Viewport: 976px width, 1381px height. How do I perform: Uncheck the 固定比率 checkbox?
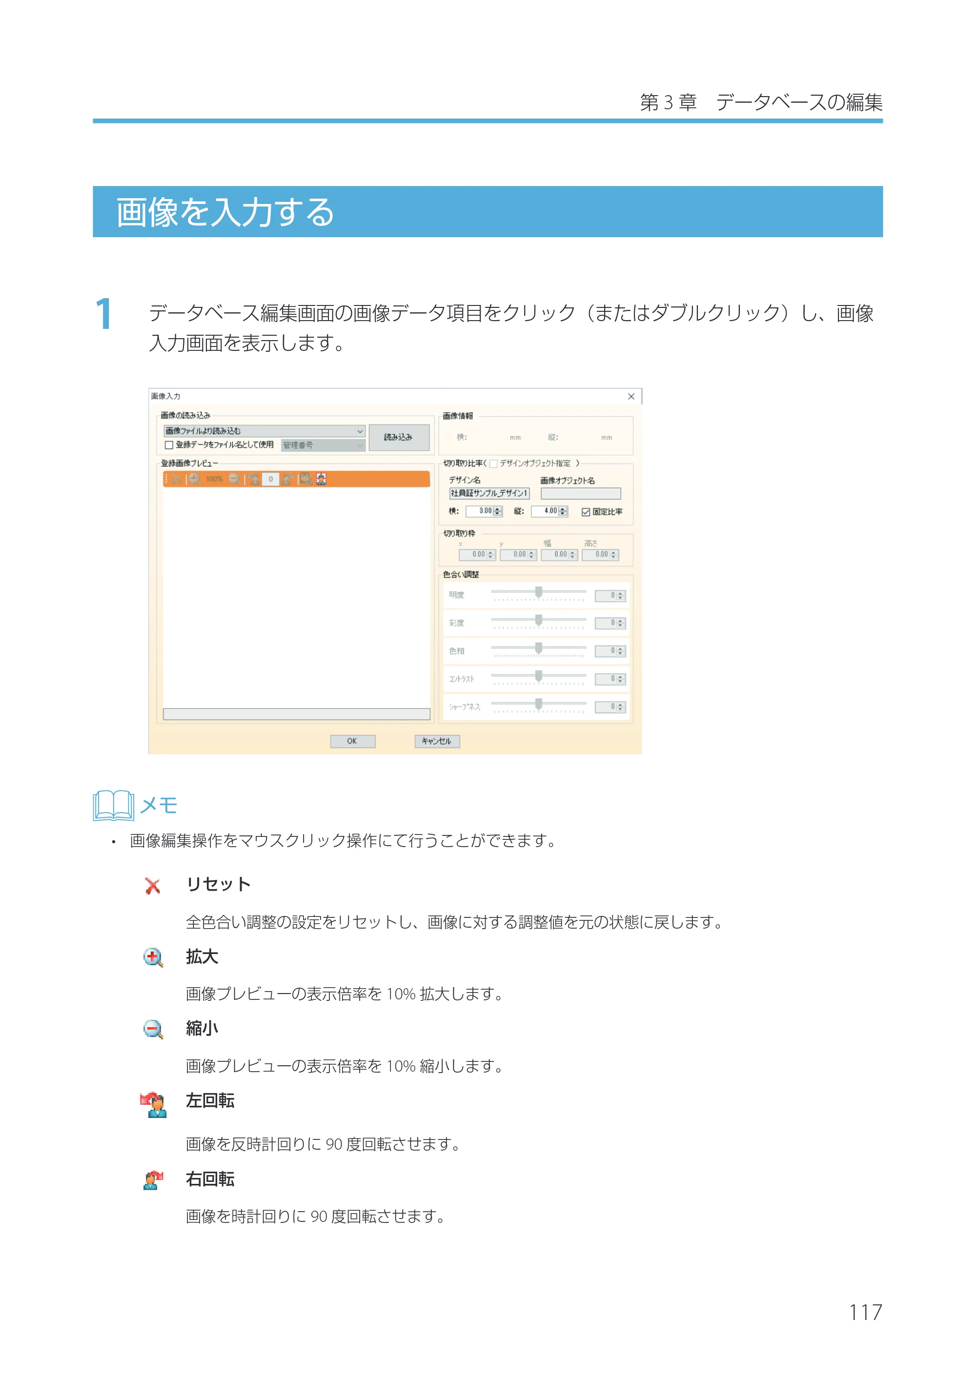click(x=586, y=512)
